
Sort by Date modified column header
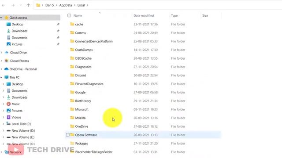(144, 16)
